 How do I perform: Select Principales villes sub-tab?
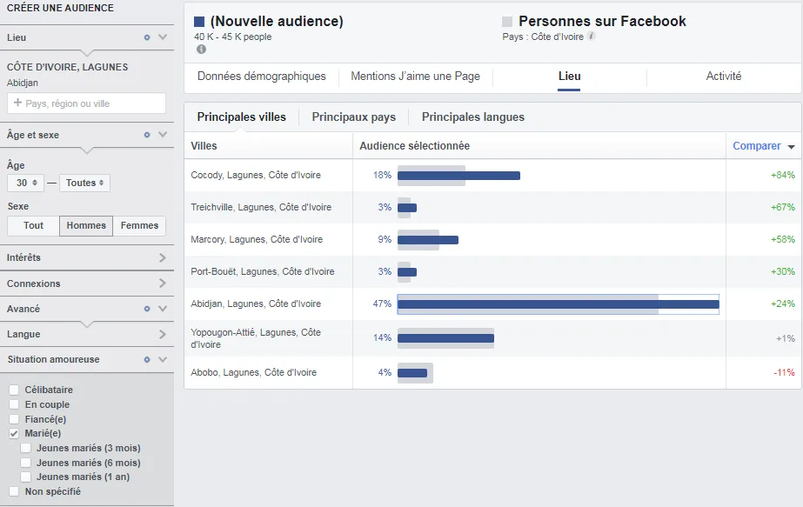241,117
